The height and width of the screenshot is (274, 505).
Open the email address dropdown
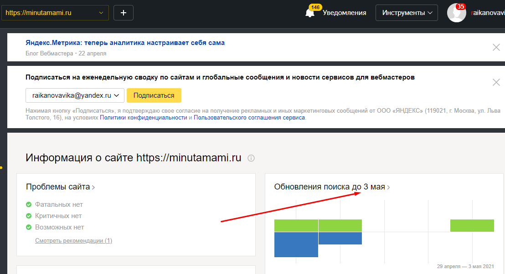tap(75, 95)
